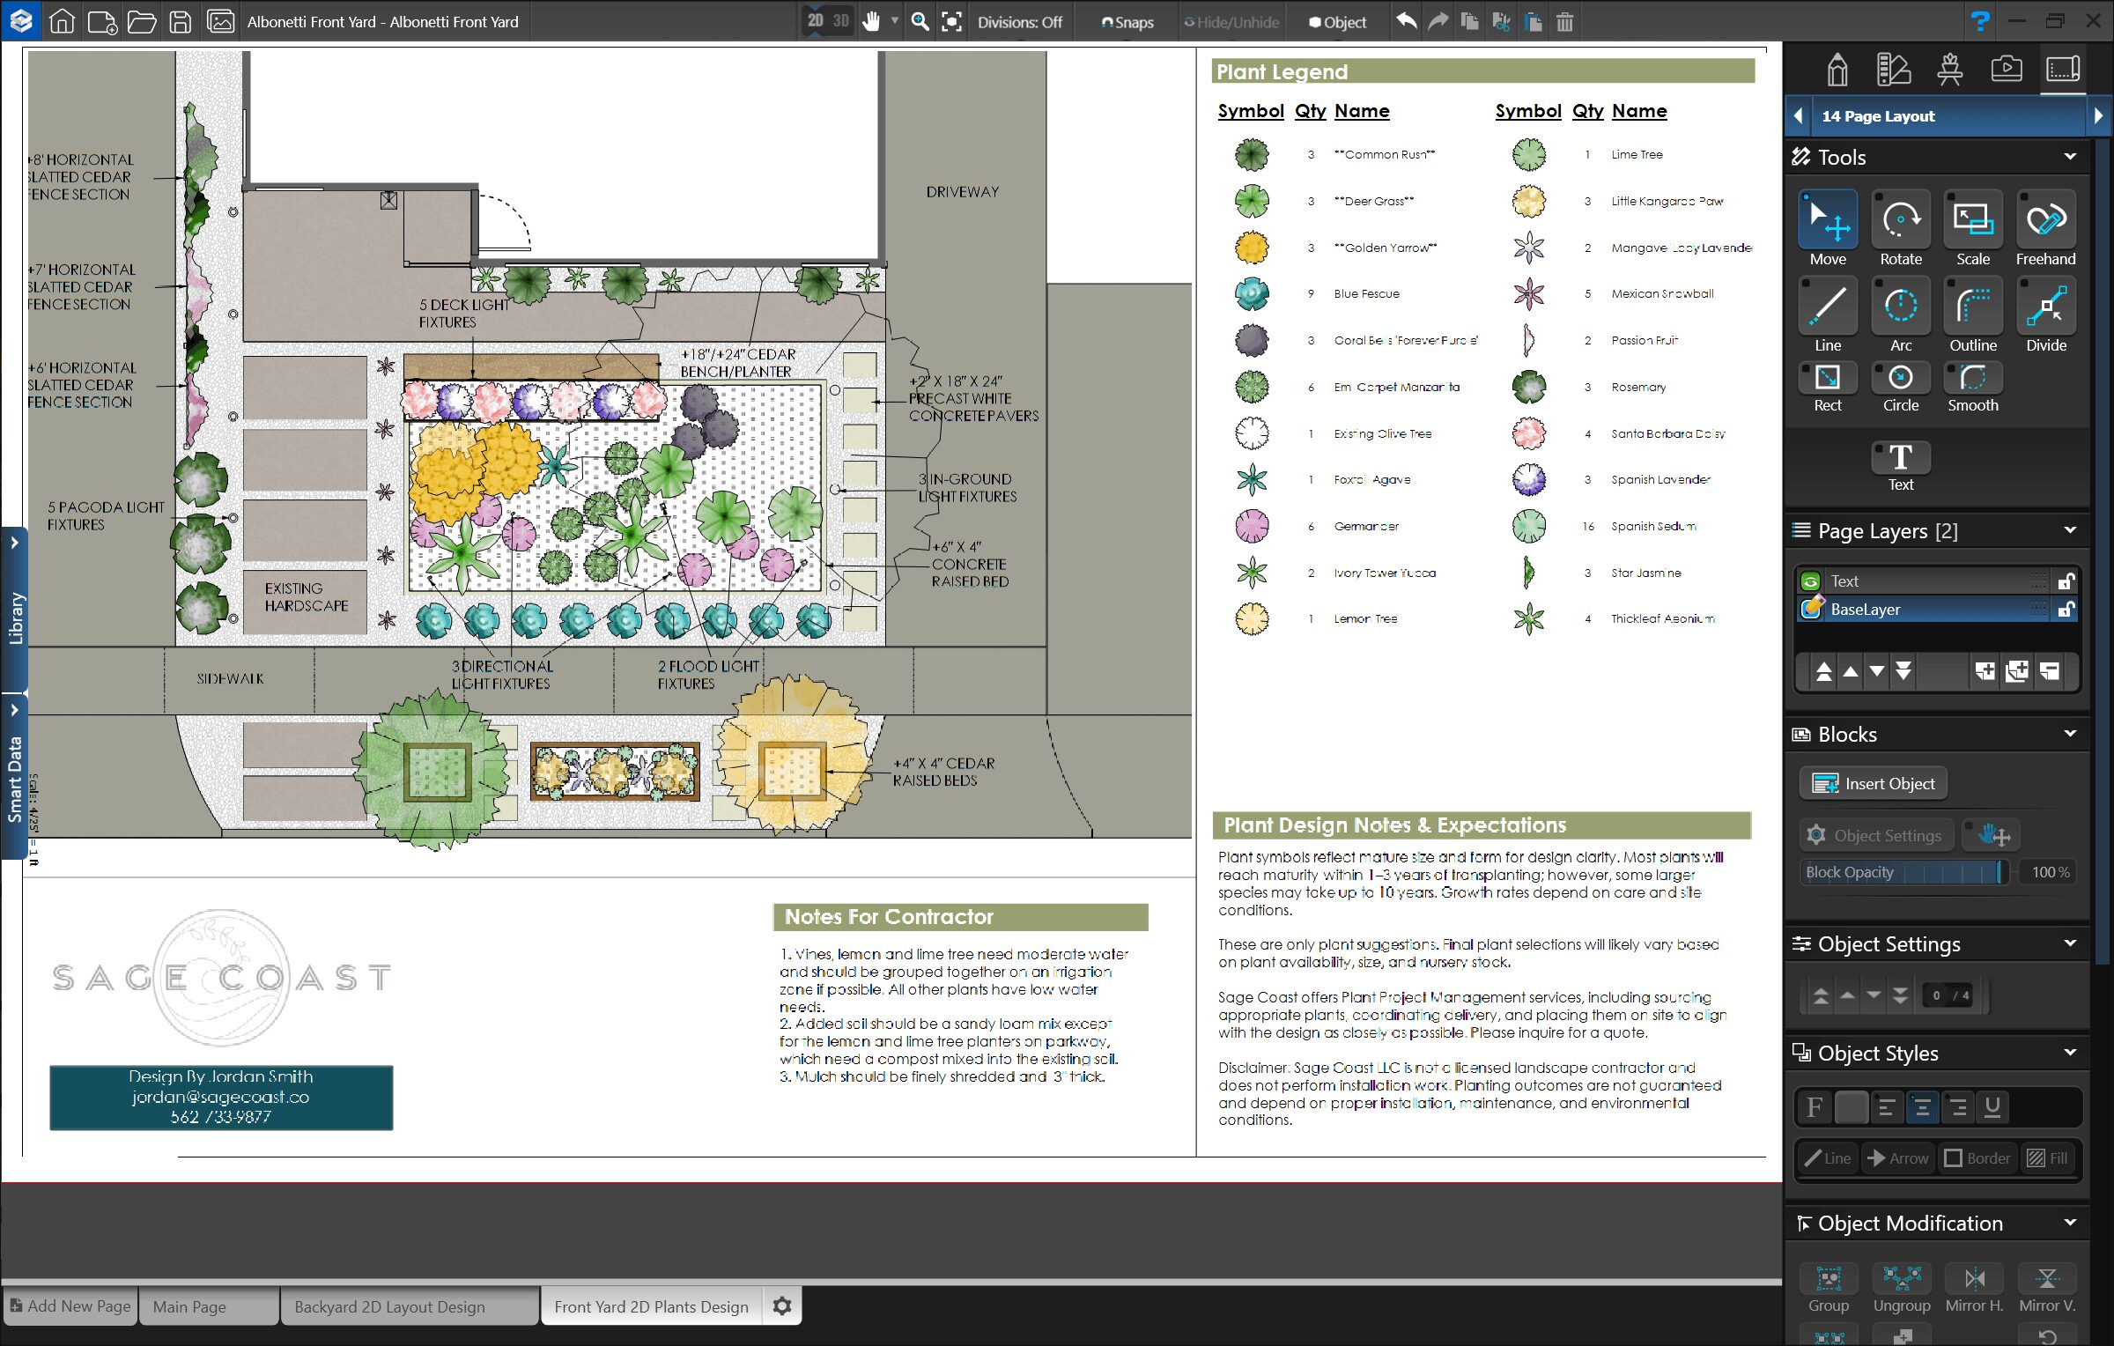Go to the next tool page arrow
Image resolution: width=2114 pixels, height=1346 pixels.
click(x=2097, y=115)
